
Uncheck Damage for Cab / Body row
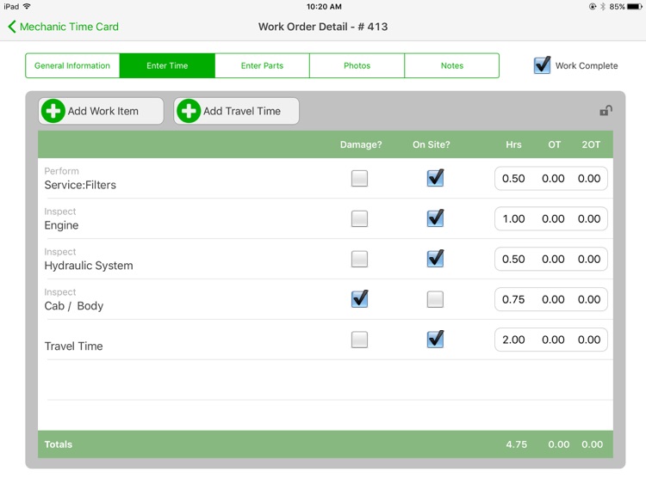tap(359, 299)
